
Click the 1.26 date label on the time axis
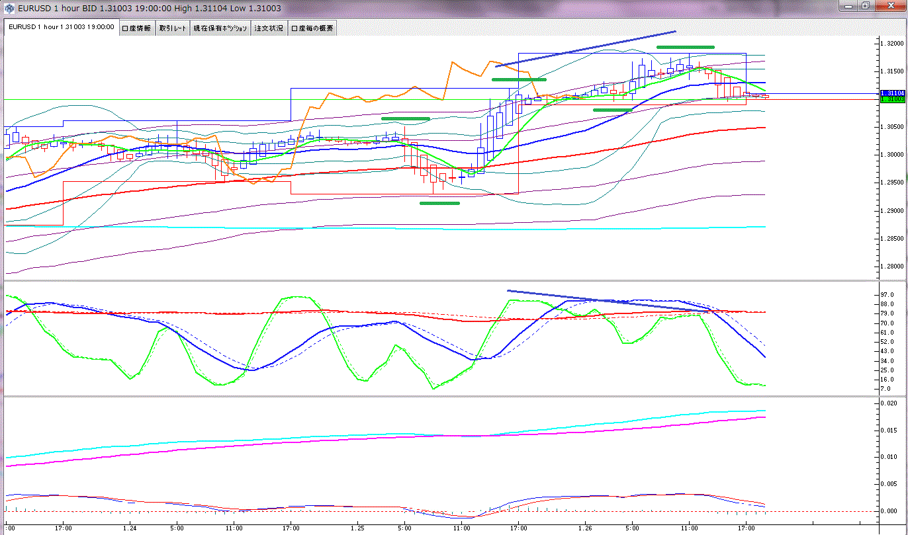584,528
